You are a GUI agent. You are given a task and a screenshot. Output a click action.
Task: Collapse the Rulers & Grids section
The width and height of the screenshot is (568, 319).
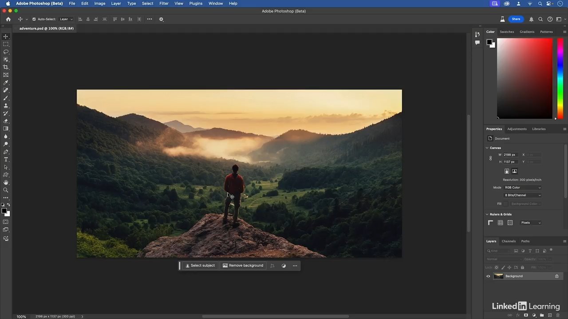click(x=487, y=214)
